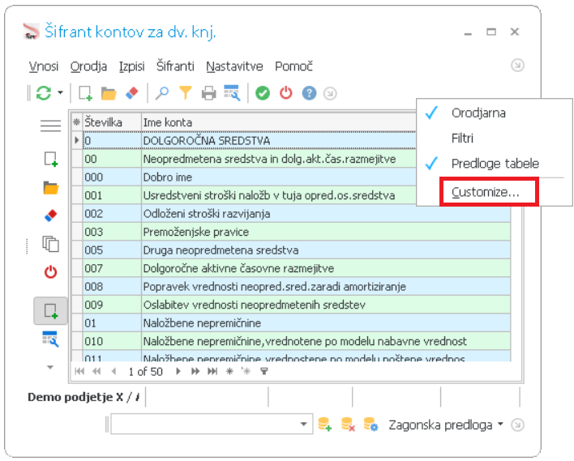Click the green checkmark confirm icon
574x461 pixels.
[x=262, y=93]
